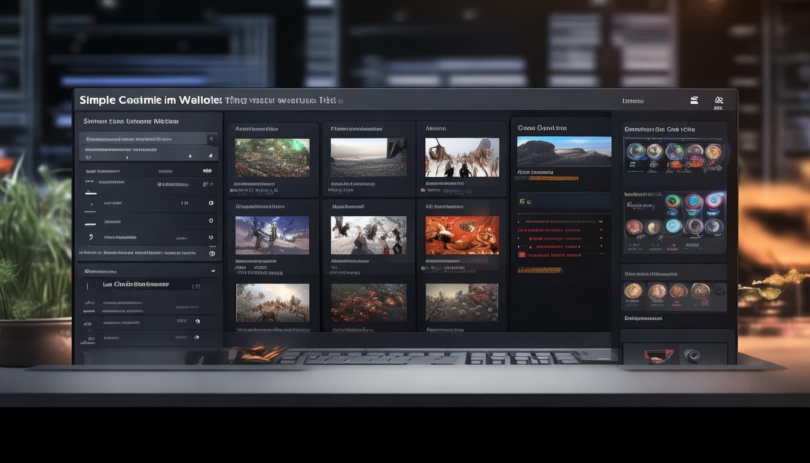810x463 pixels.
Task: Click the user group icon at top-right corner
Action: tap(718, 101)
